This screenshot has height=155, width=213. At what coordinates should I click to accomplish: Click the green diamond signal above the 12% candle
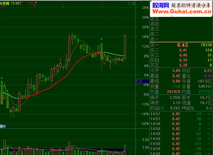[102, 39]
